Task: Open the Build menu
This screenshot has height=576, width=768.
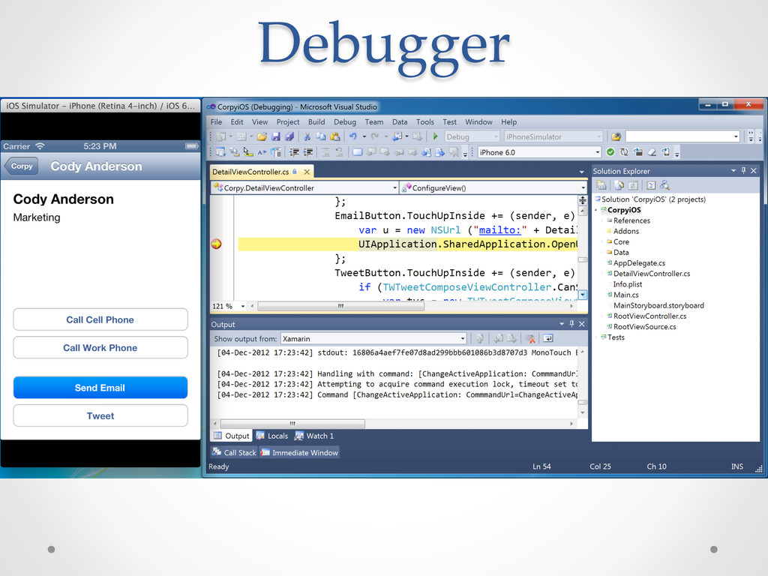Action: pos(316,122)
